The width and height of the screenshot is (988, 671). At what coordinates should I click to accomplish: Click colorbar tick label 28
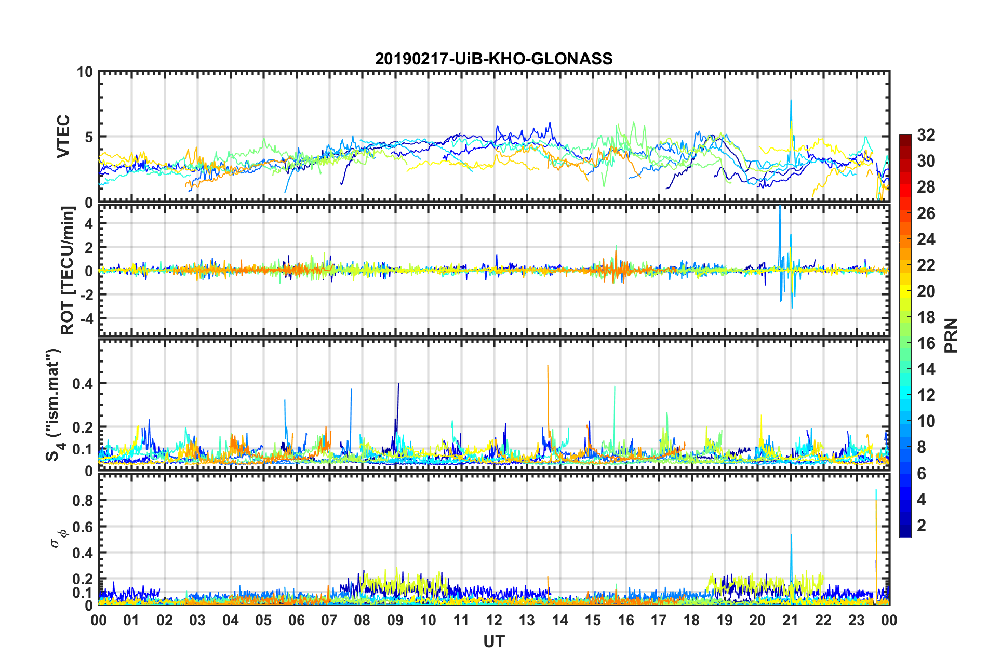click(926, 187)
